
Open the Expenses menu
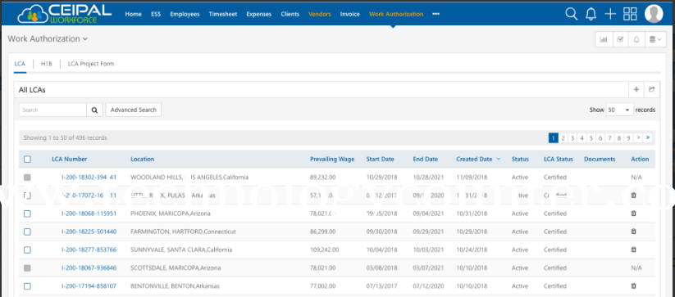(x=258, y=14)
